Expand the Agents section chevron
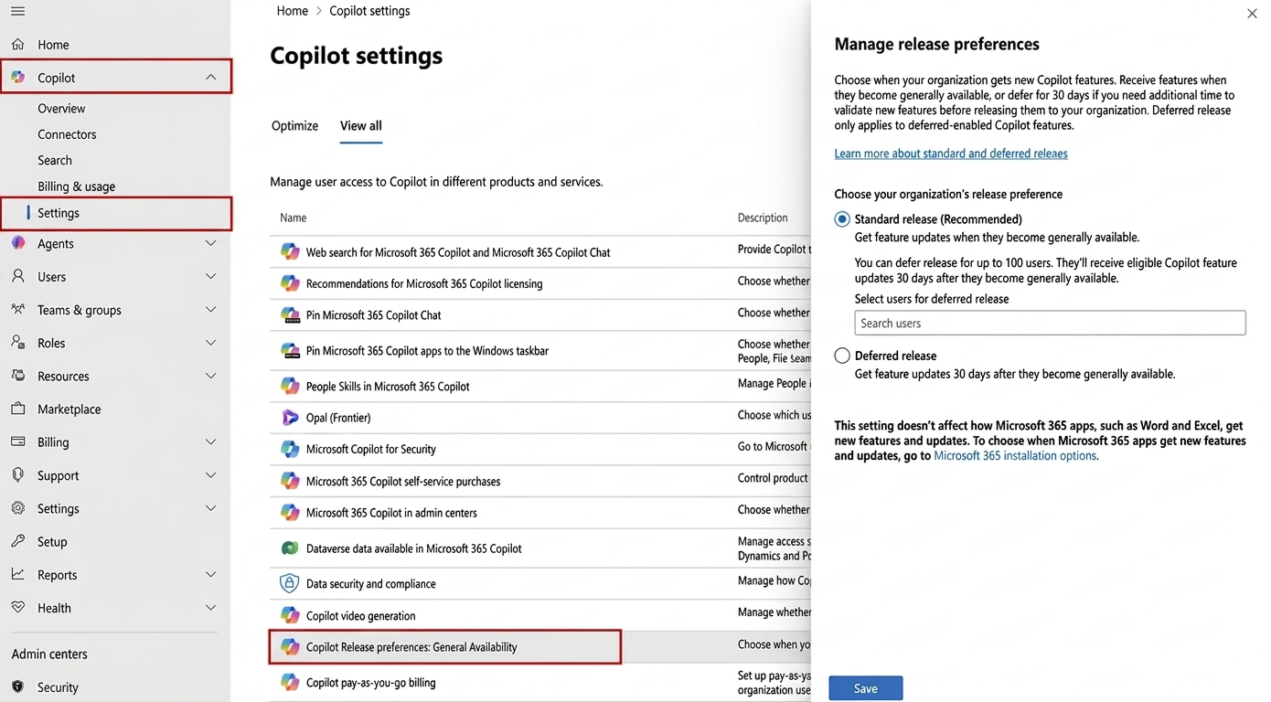Screen dimensions: 1271x702 211,243
